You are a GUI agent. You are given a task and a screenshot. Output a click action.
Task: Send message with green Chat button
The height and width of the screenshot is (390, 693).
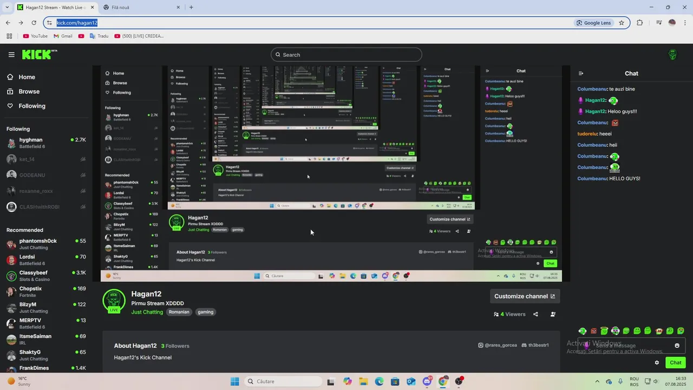(676, 363)
